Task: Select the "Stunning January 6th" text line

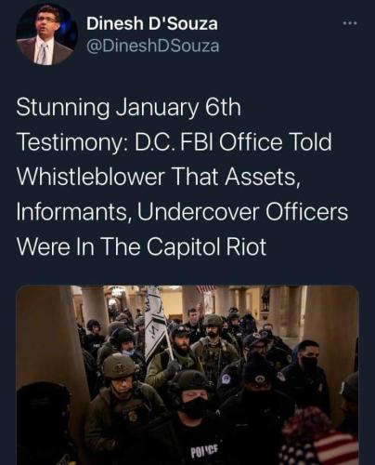Action: pos(128,108)
